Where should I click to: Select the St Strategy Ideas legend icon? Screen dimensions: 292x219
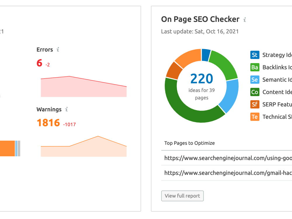tap(255, 55)
